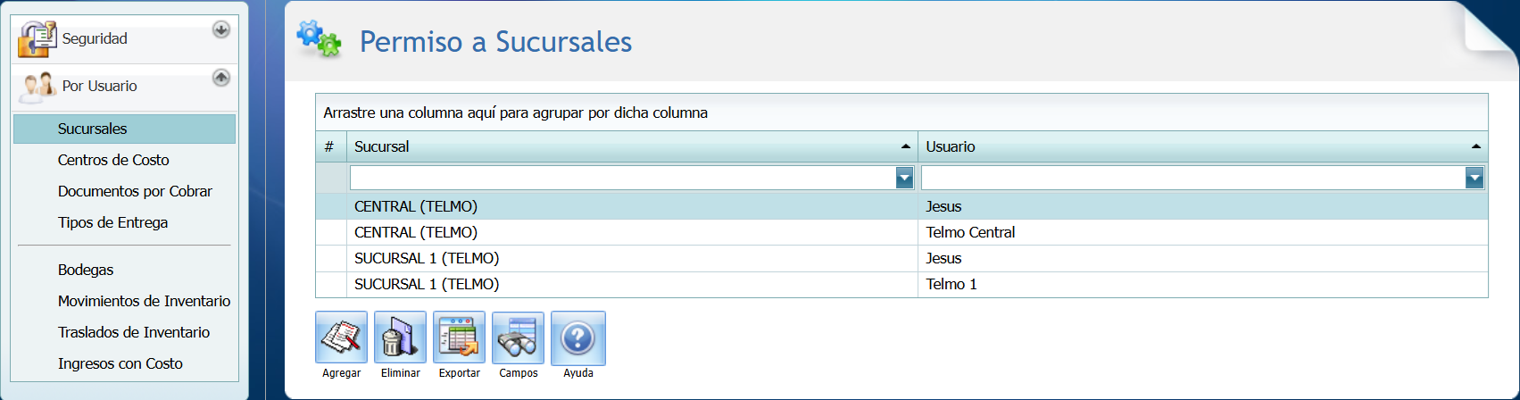
Task: Sort by the Sucursal column header
Action: tap(625, 146)
